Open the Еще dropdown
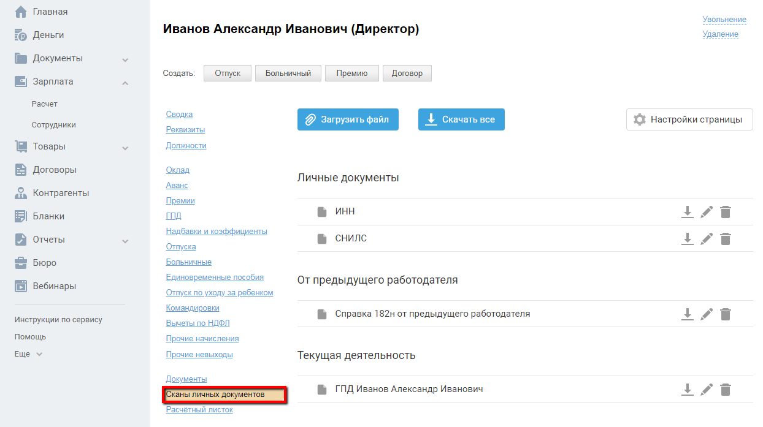 click(29, 354)
